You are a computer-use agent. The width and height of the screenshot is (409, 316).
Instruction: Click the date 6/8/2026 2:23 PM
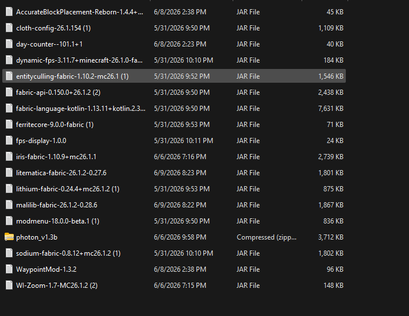180,44
